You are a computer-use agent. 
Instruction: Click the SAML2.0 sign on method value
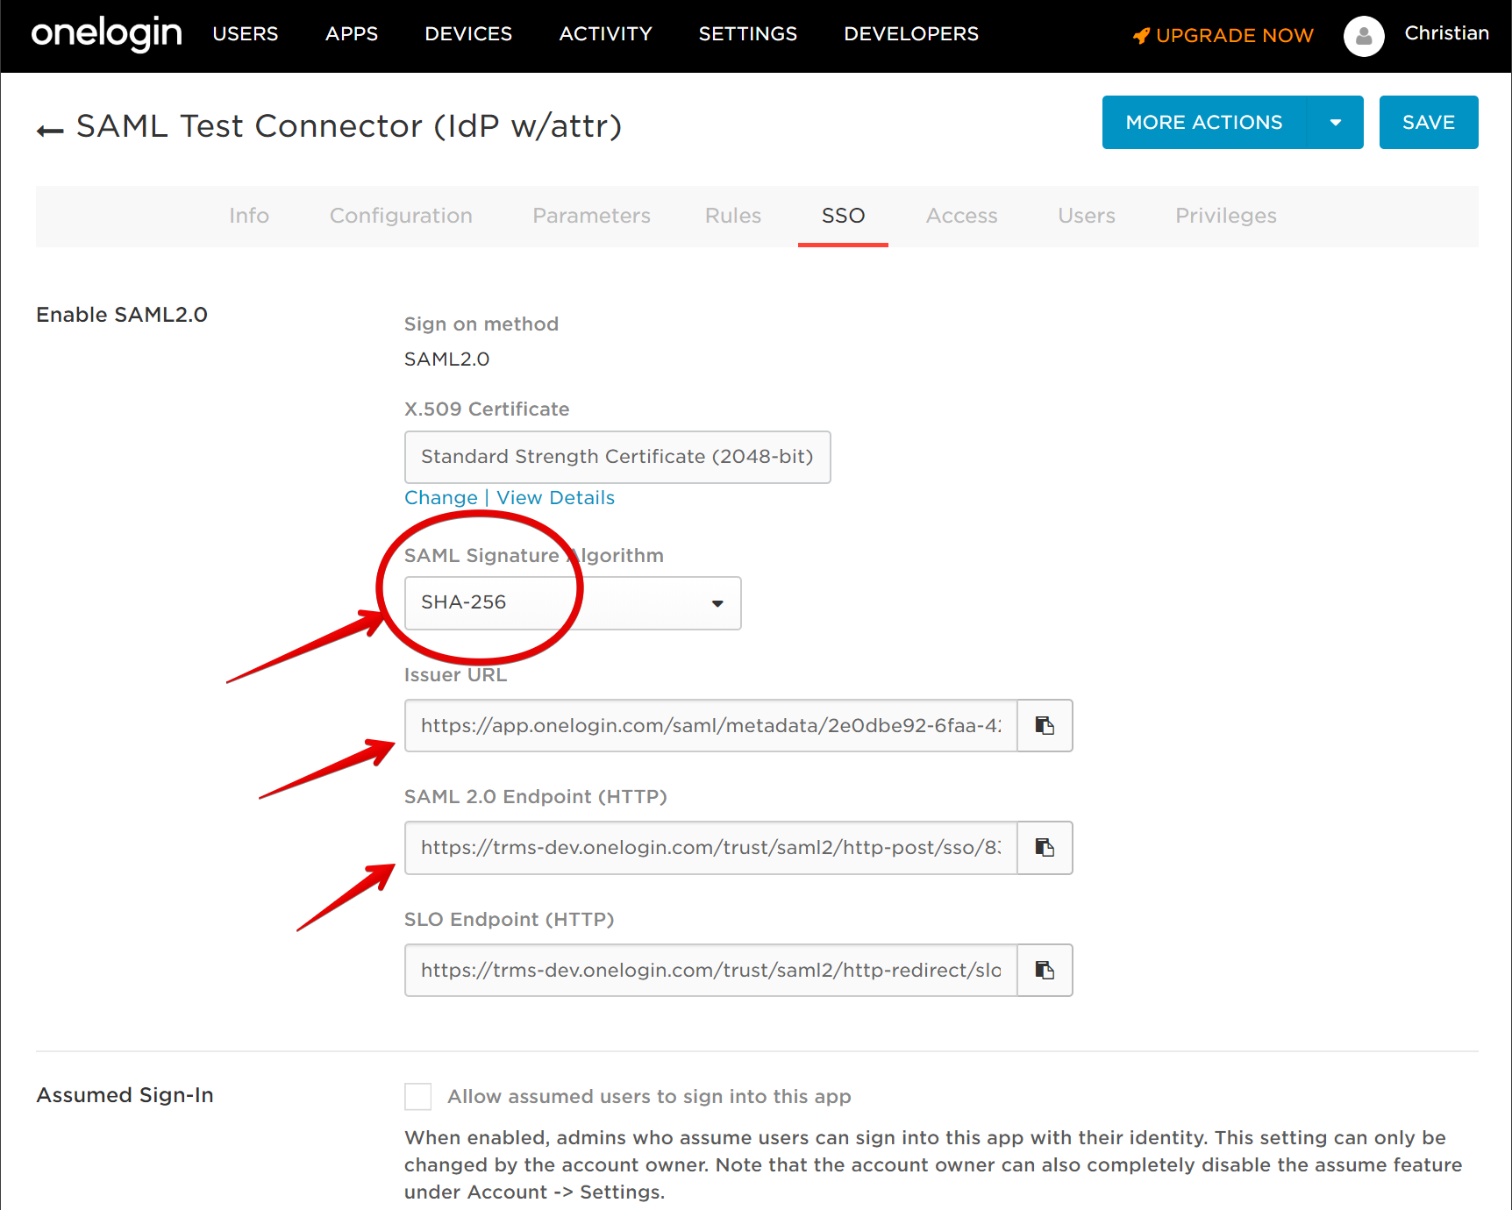coord(447,359)
